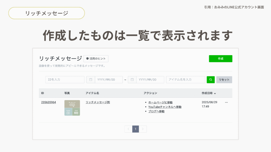
Task: Open the リッチメッセージ例 item name link
Action: coord(98,102)
